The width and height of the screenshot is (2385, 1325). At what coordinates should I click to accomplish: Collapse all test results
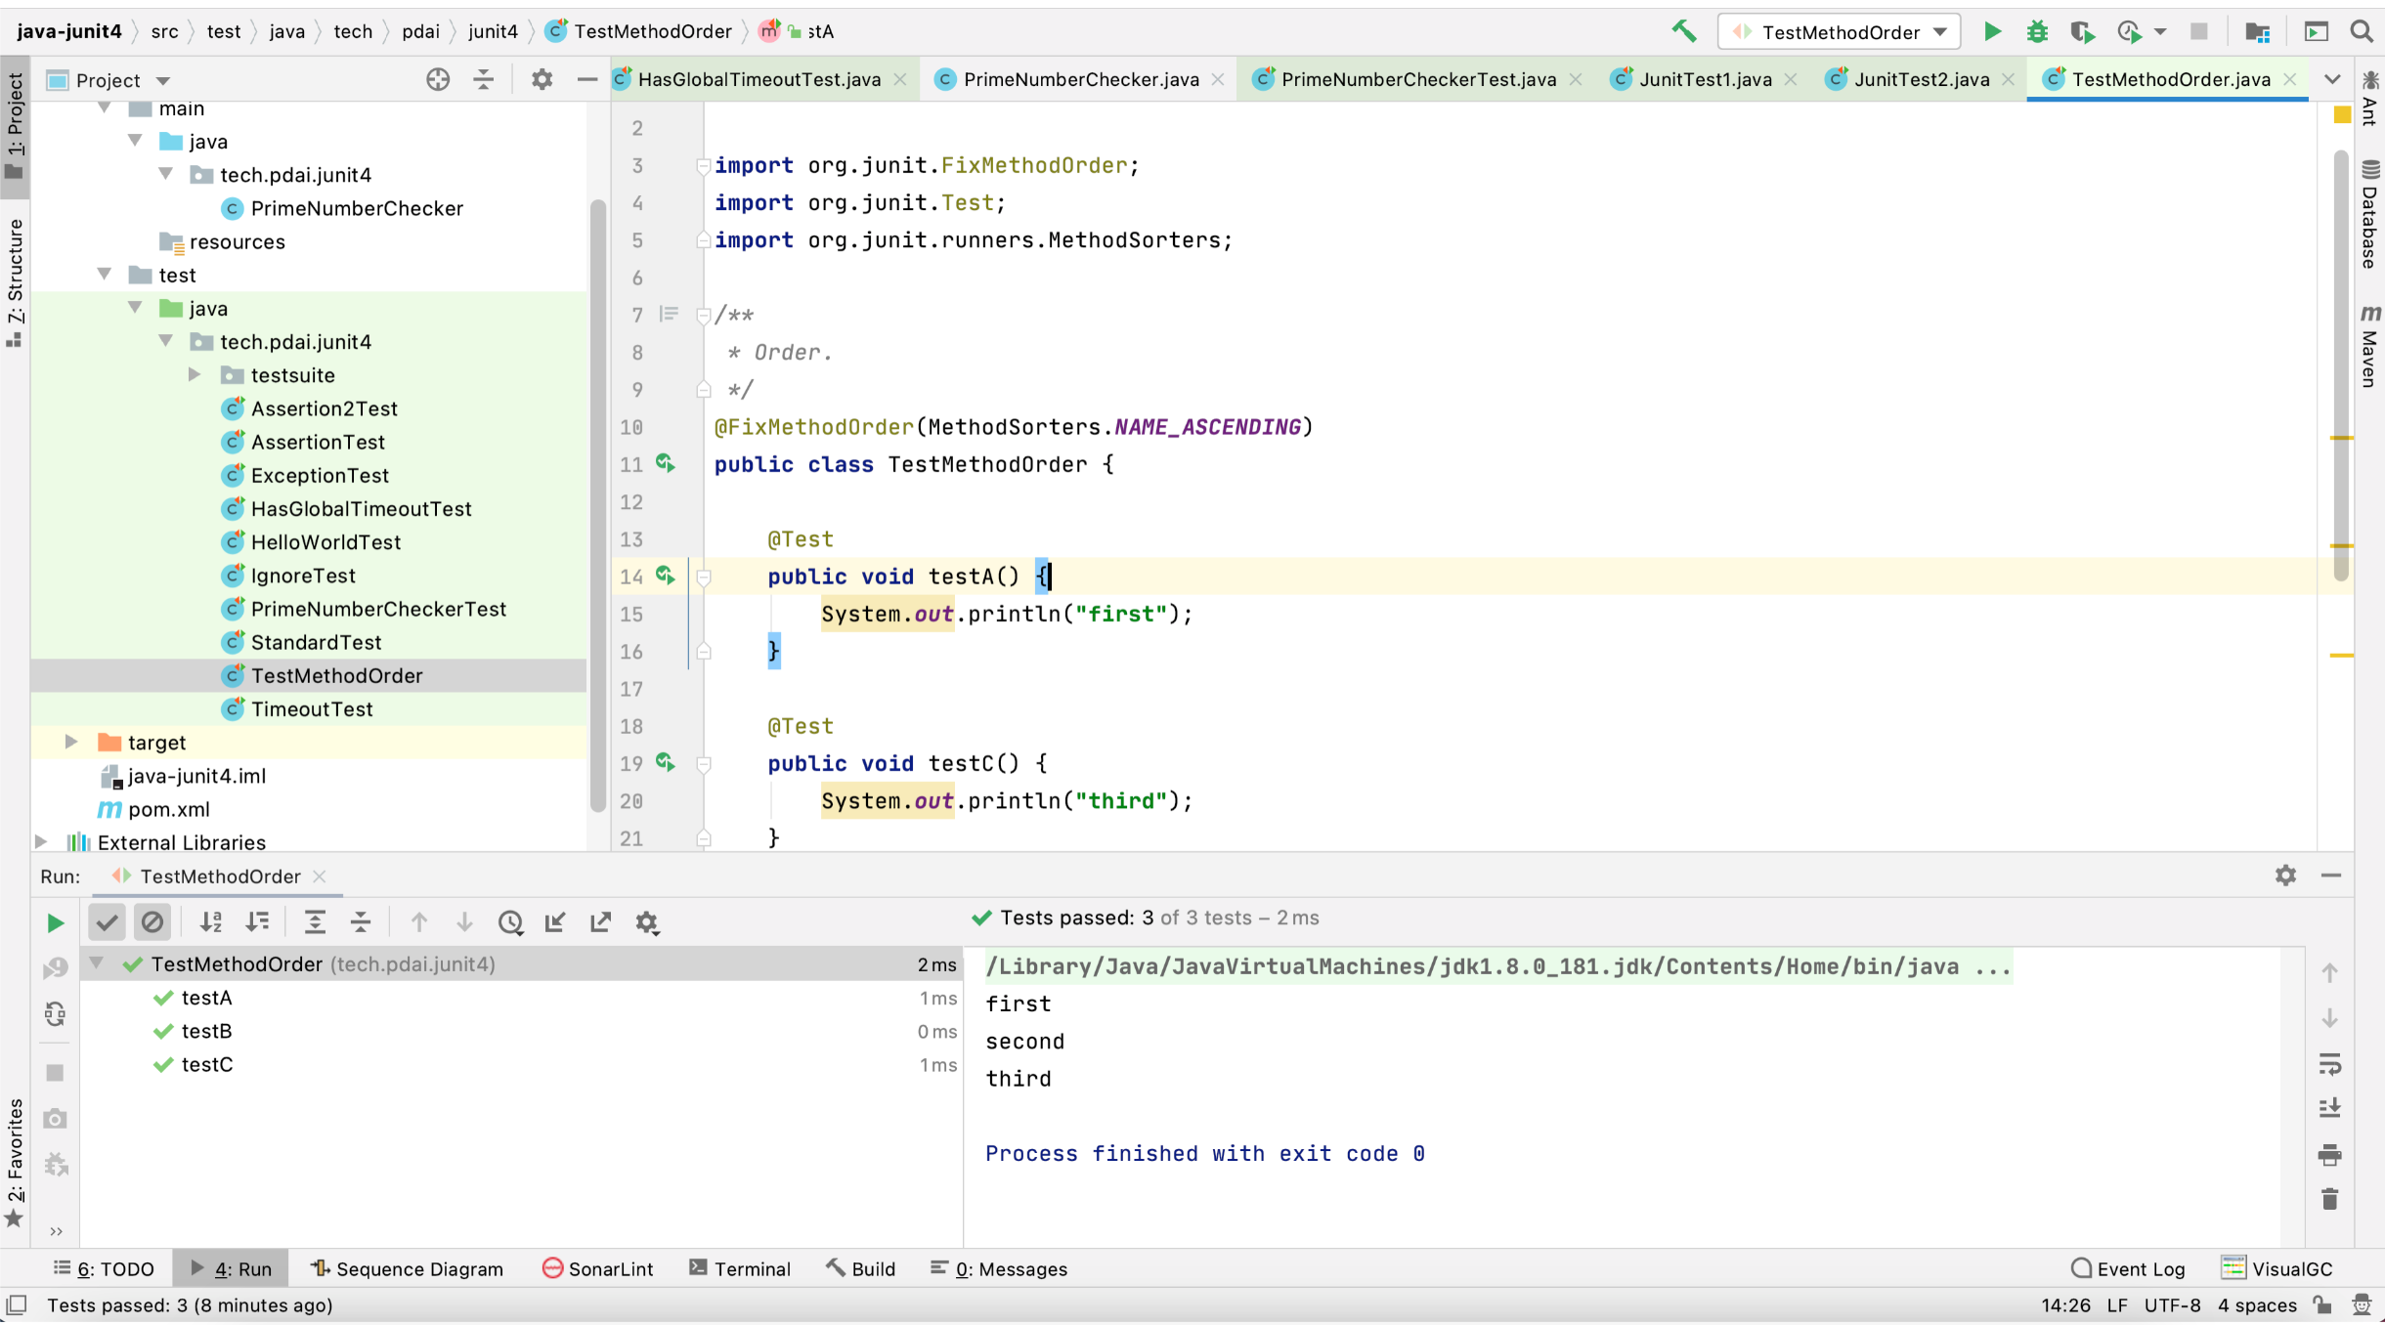tap(361, 921)
